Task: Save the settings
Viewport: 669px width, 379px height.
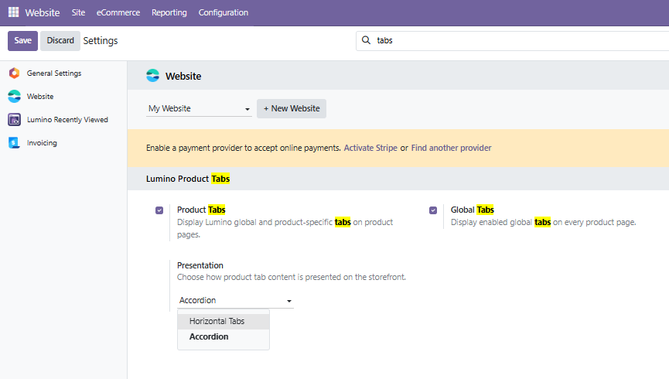Action: pyautogui.click(x=22, y=40)
